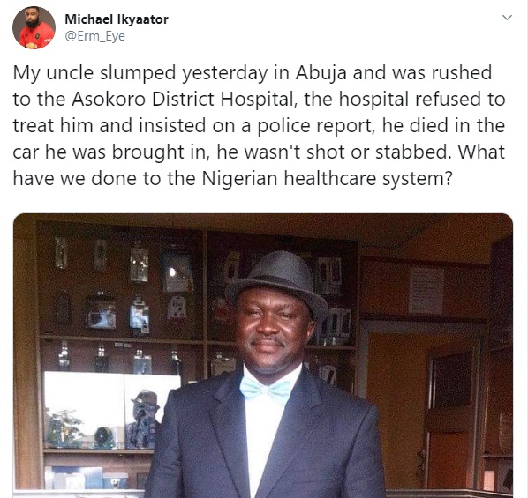
Task: Click Michael Ikyaator's profile avatar
Action: pos(34,27)
